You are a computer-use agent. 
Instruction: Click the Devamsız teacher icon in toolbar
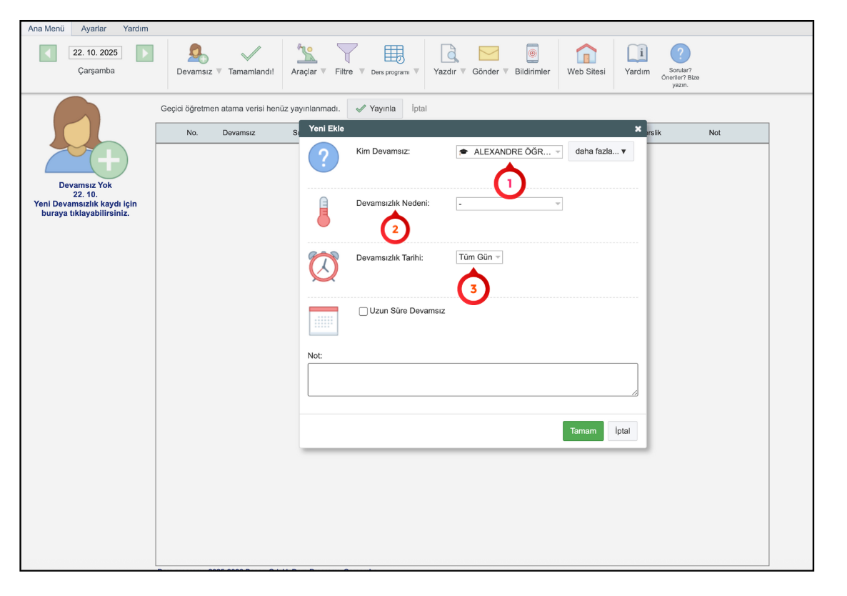194,54
